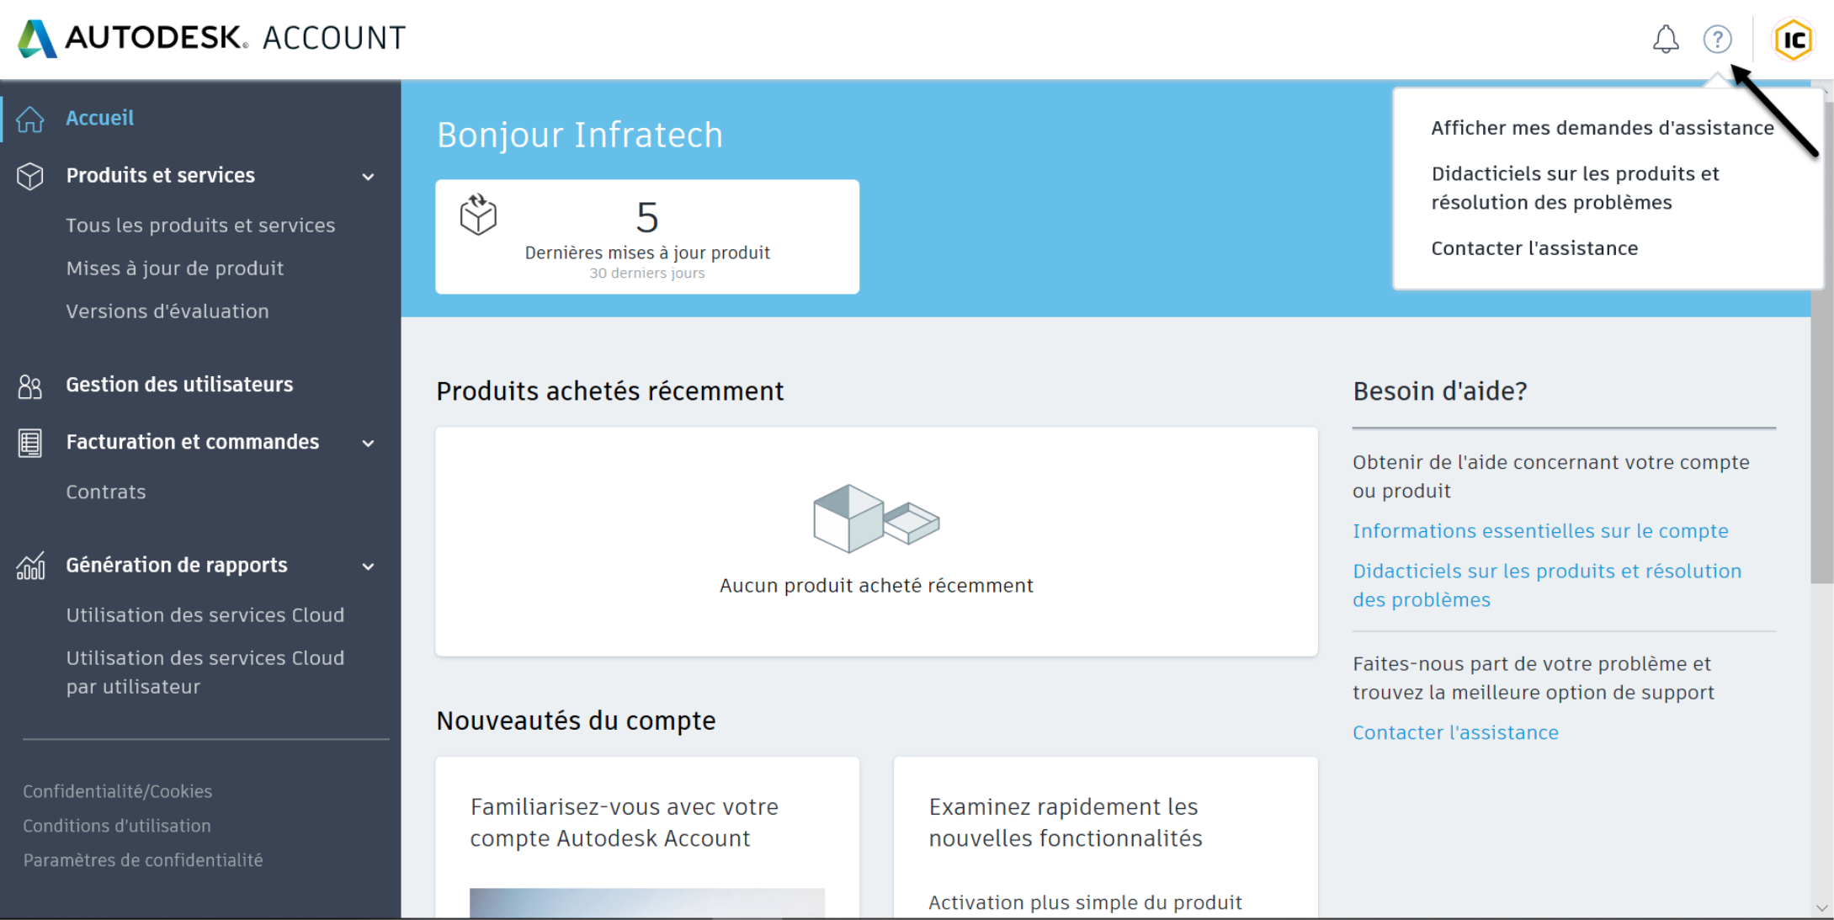
Task: Open the help question mark icon
Action: pos(1717,39)
